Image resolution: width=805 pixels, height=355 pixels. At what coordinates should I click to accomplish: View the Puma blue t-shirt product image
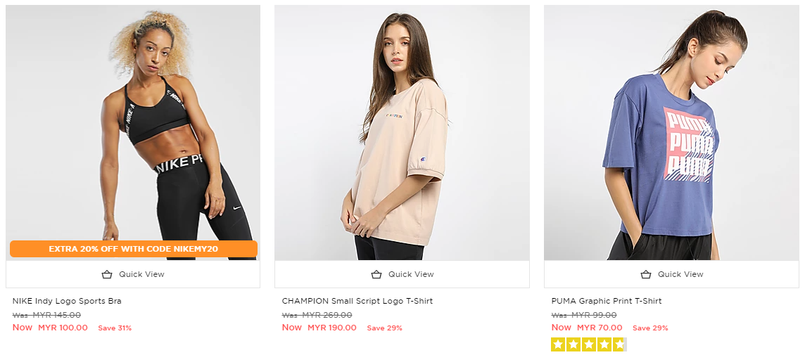tap(671, 134)
